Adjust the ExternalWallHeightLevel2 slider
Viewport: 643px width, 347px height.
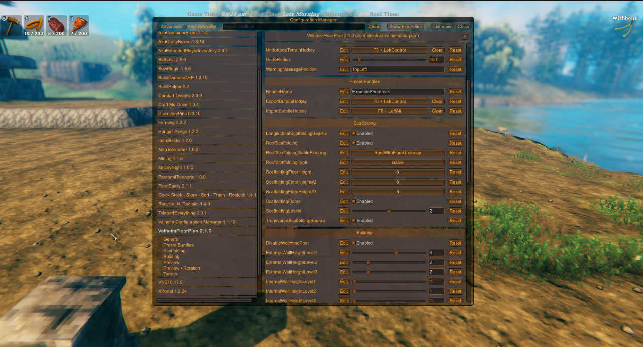pyautogui.click(x=389, y=262)
